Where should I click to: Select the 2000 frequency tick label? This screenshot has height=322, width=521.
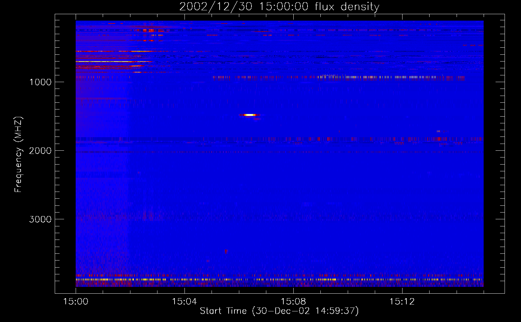[40, 151]
